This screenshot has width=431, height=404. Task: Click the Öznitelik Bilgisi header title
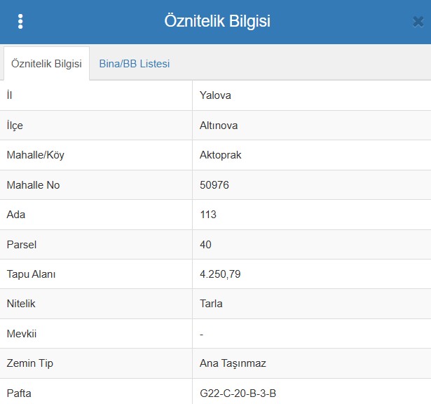click(217, 21)
